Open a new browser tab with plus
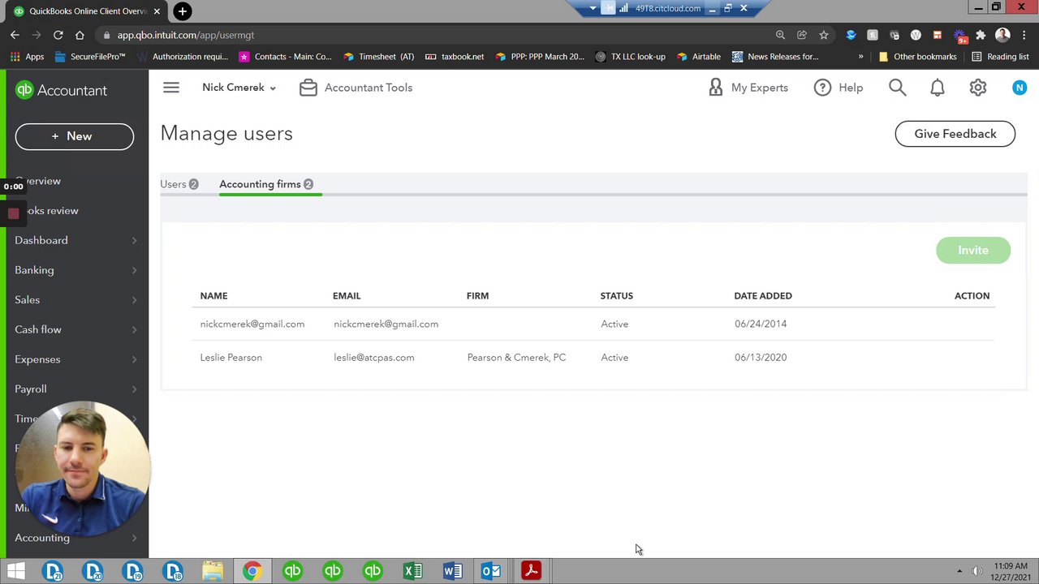The image size is (1039, 584). (183, 11)
